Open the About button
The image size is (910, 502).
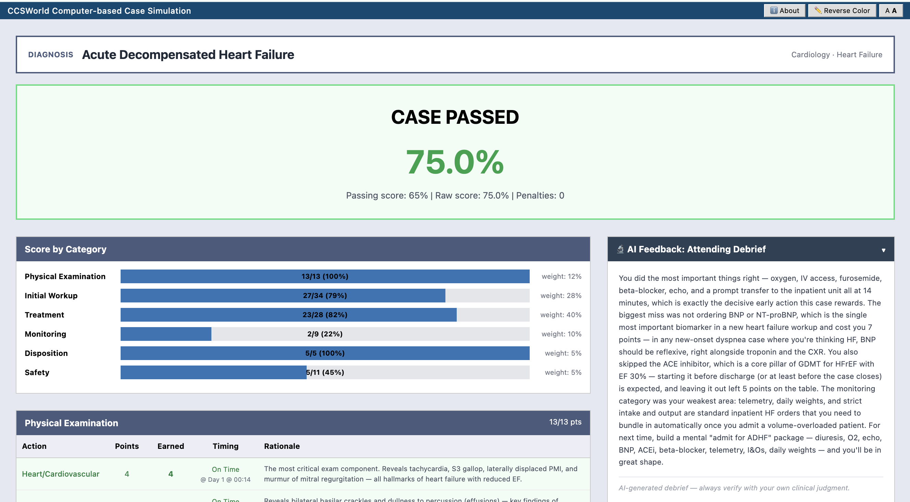coord(784,11)
